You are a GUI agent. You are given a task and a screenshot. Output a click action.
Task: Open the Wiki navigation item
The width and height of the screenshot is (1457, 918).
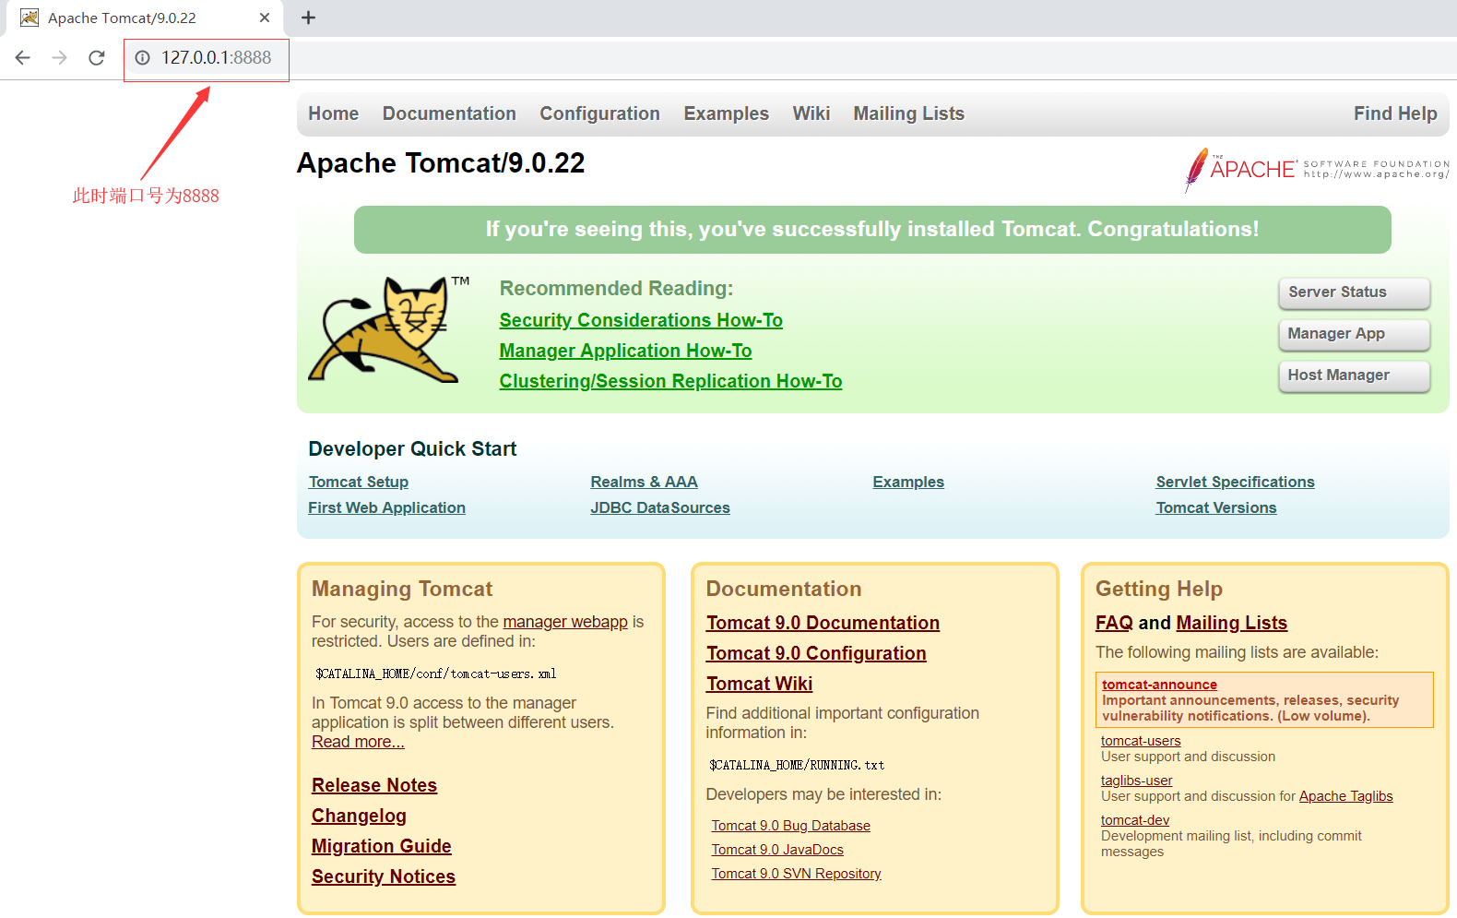point(811,113)
